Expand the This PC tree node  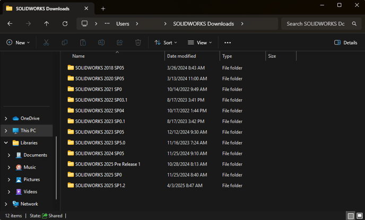6,131
